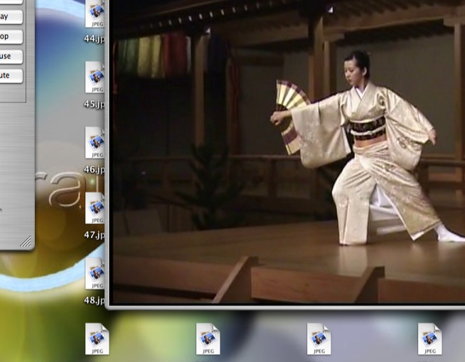Select the unlabeled JPEG icon directly below 48.jpg

click(x=97, y=339)
